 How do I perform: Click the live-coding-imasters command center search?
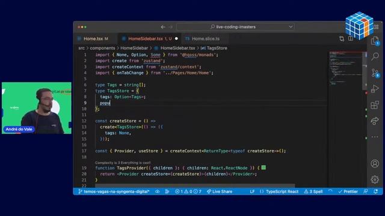pyautogui.click(x=235, y=26)
